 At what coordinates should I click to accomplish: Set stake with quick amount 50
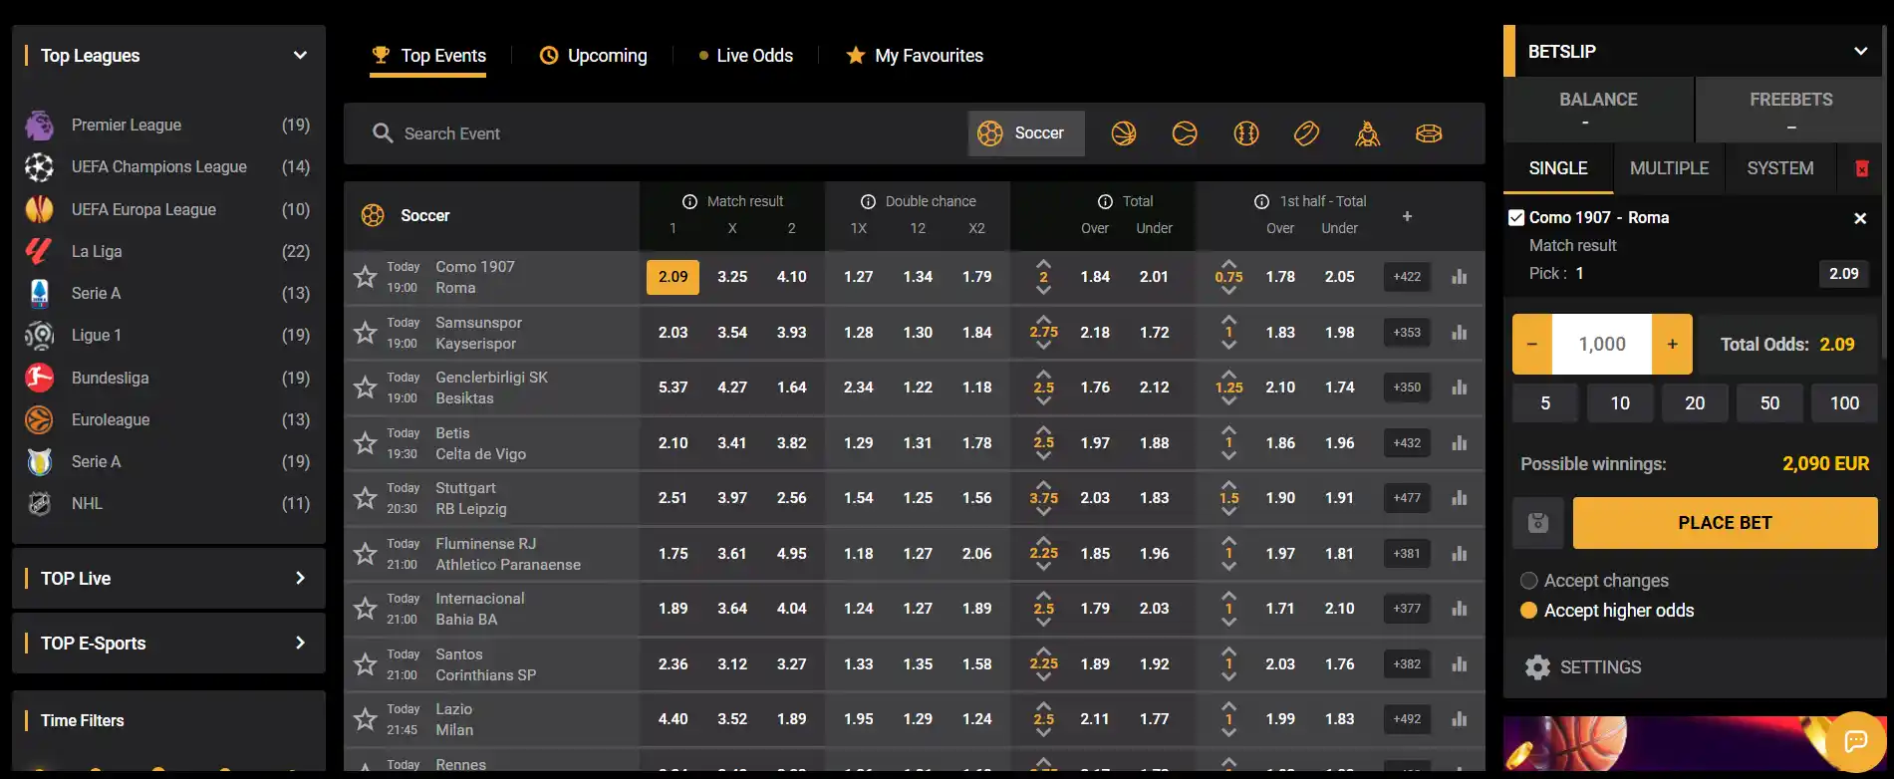tap(1769, 403)
